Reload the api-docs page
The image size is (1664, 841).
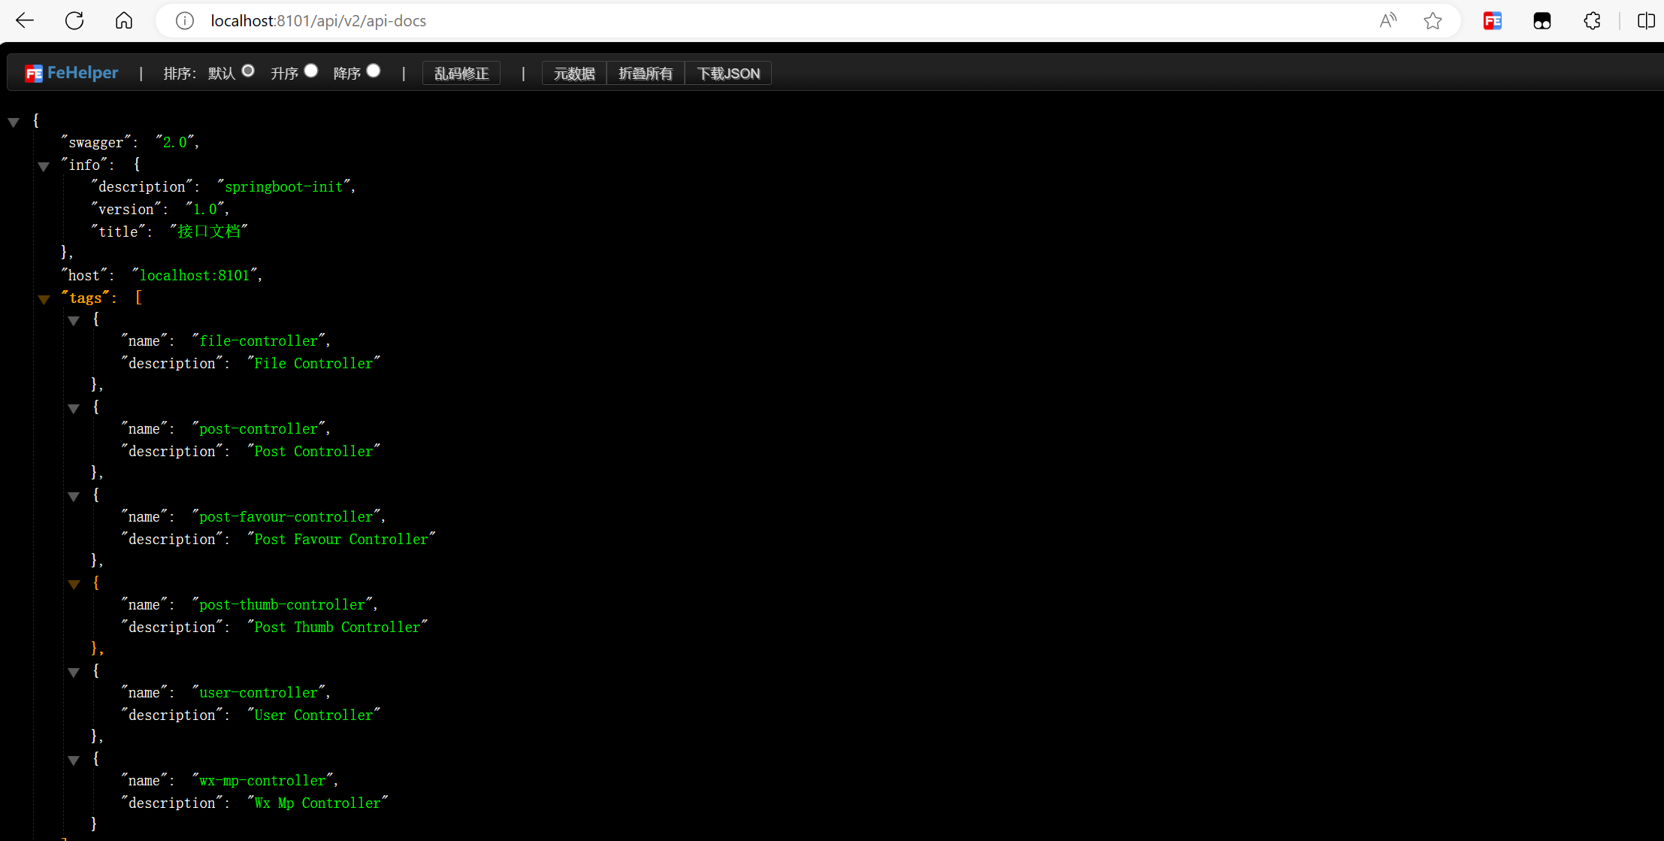[74, 20]
